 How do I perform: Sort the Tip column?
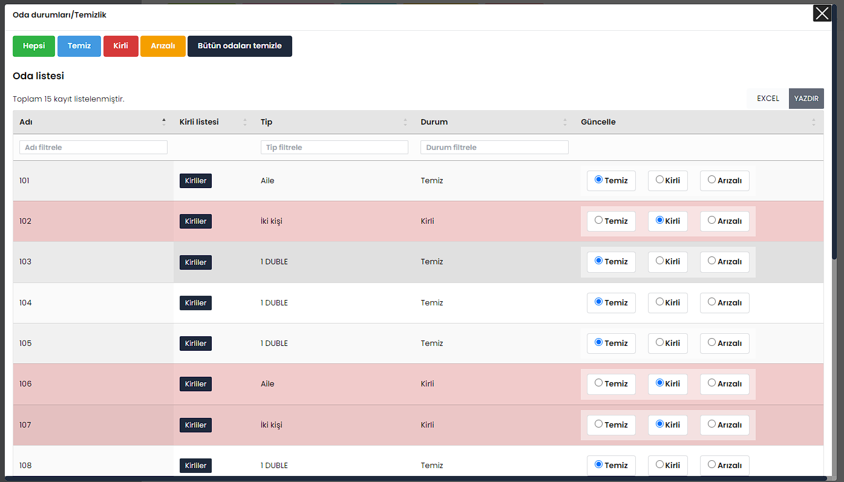[405, 122]
